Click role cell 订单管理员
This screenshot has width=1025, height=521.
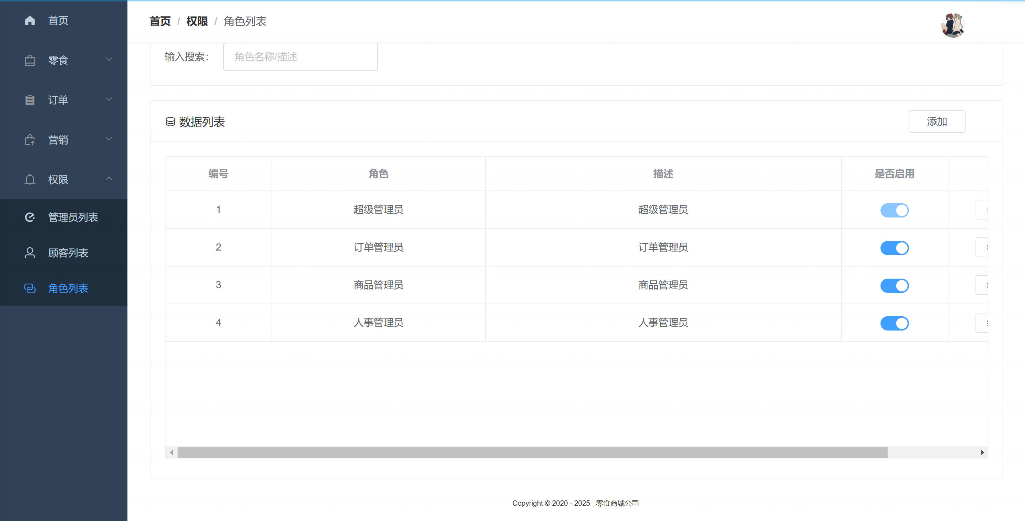click(x=378, y=247)
